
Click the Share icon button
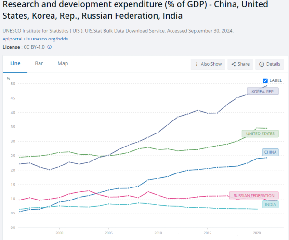coord(234,64)
